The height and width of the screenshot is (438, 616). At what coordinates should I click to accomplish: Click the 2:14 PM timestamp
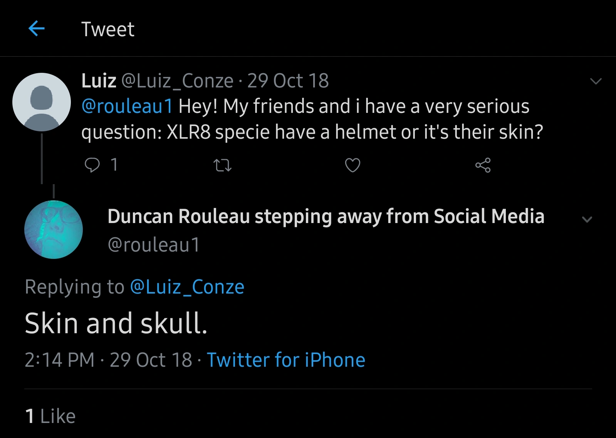pyautogui.click(x=60, y=360)
